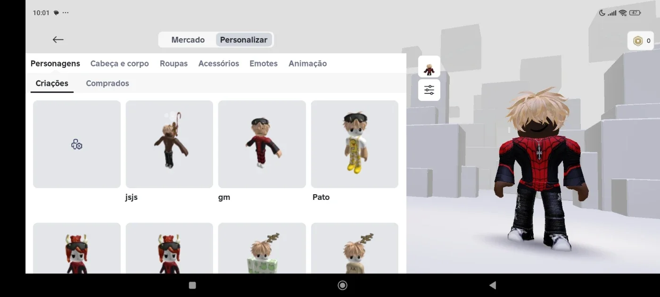Tap the do-not-disturb moon icon

pyautogui.click(x=602, y=13)
